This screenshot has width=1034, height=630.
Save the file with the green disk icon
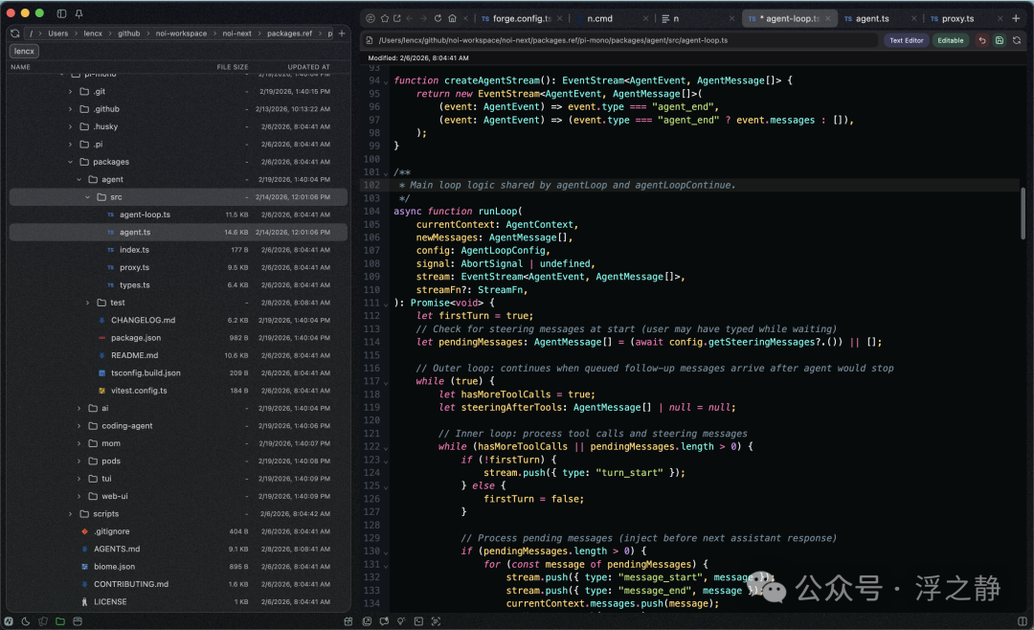tap(1000, 40)
